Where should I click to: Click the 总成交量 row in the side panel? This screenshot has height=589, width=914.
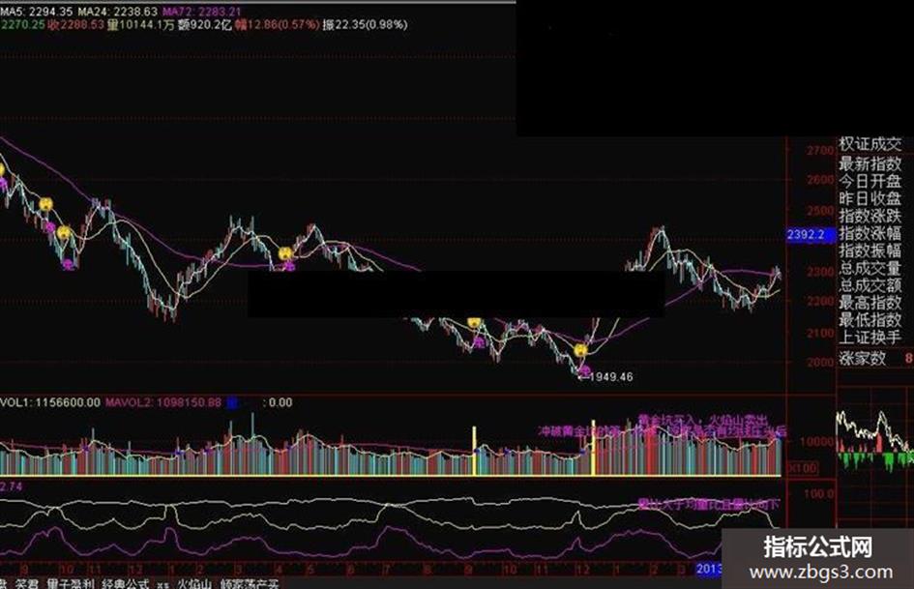tap(870, 268)
